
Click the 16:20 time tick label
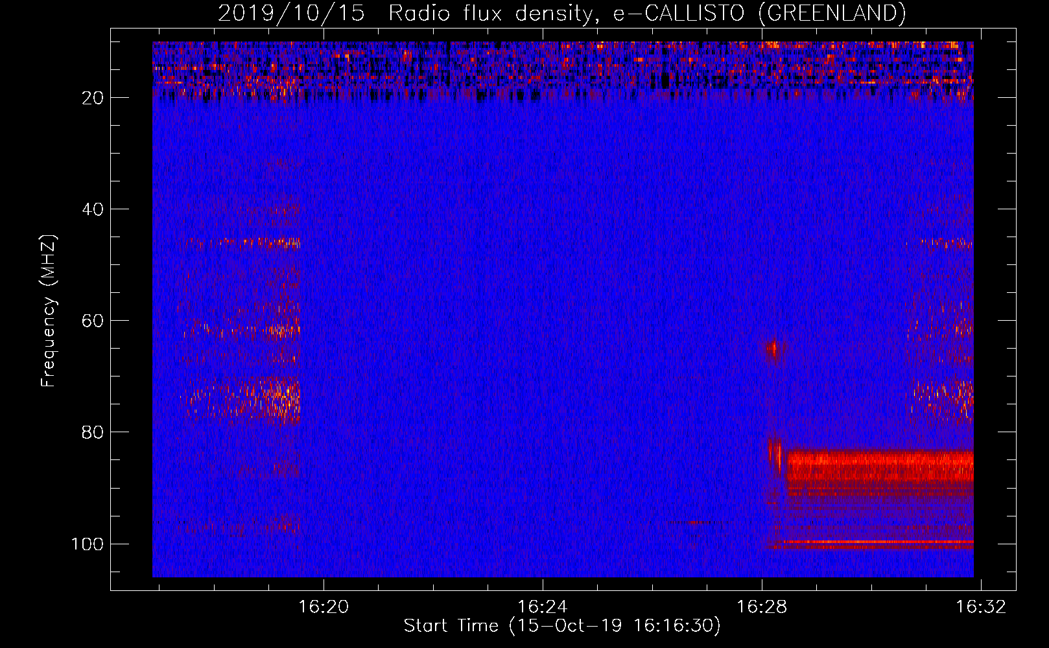(324, 607)
